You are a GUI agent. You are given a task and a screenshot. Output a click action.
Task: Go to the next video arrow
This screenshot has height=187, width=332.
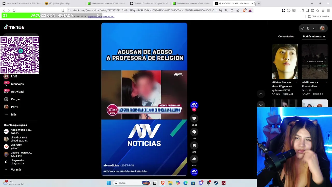point(261,105)
